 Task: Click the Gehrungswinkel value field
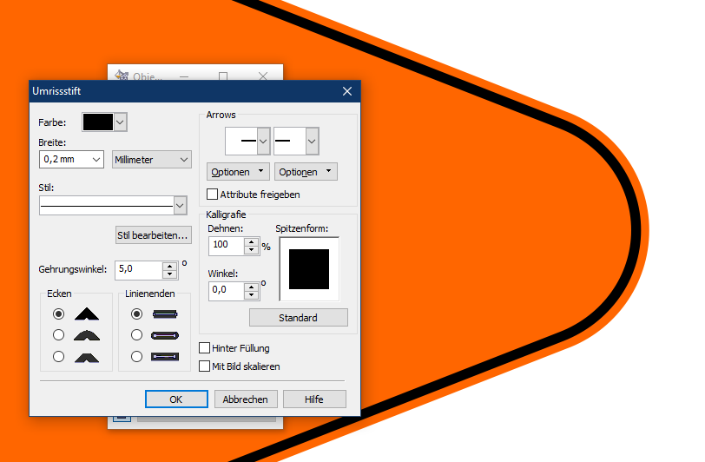coord(139,270)
